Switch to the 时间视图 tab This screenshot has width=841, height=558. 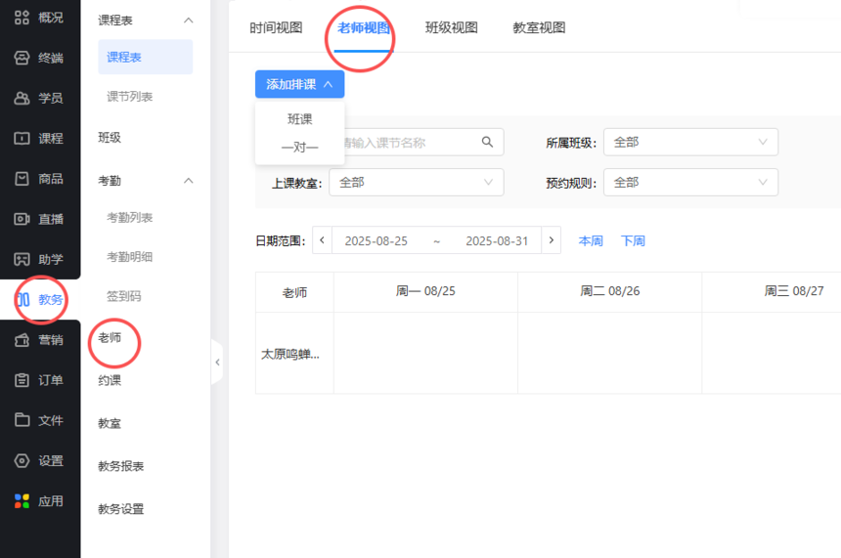click(276, 27)
